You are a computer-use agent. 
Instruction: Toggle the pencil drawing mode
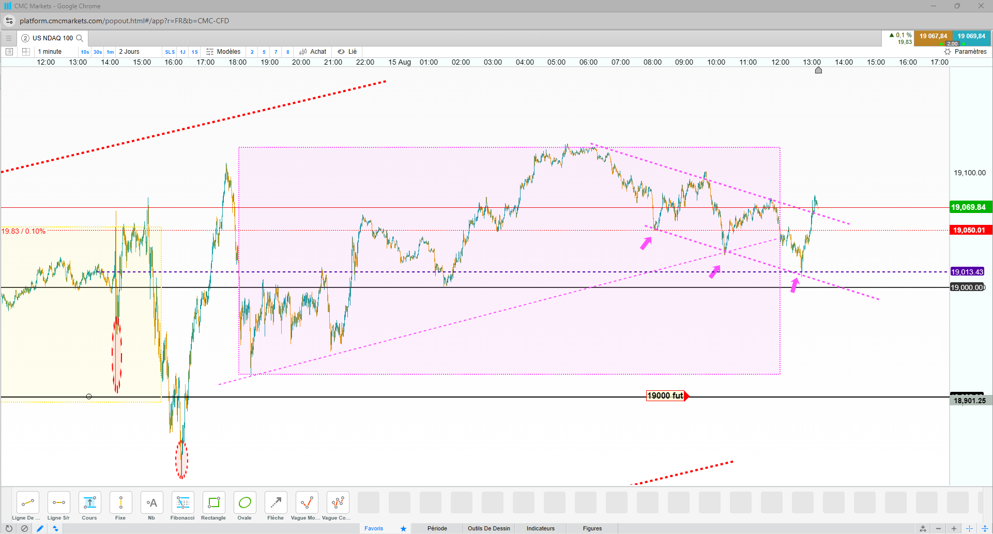[x=40, y=528]
